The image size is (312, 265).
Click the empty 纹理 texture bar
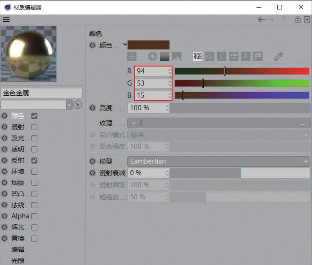click(217, 123)
